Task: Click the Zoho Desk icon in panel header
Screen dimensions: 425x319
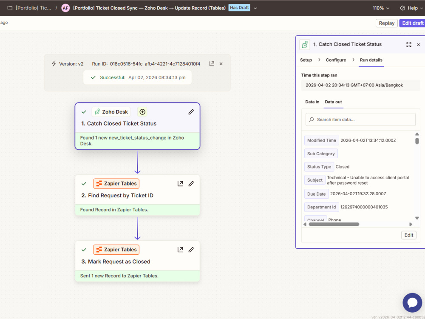Action: point(305,45)
